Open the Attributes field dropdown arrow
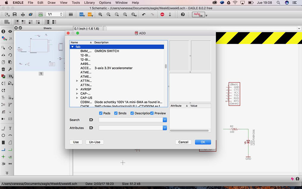The width and height of the screenshot is (302, 189). [165, 128]
